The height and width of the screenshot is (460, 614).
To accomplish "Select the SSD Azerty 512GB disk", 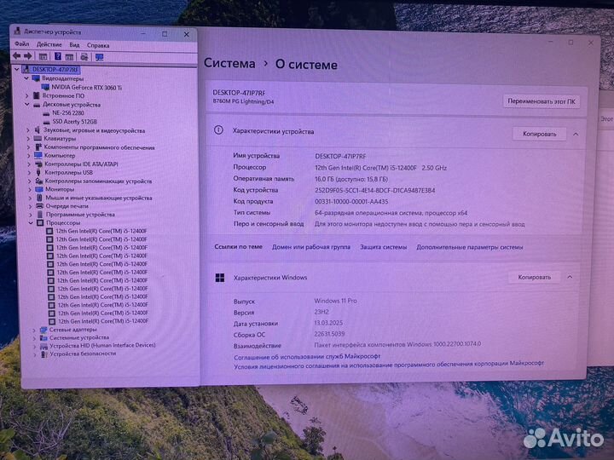I will [x=74, y=122].
